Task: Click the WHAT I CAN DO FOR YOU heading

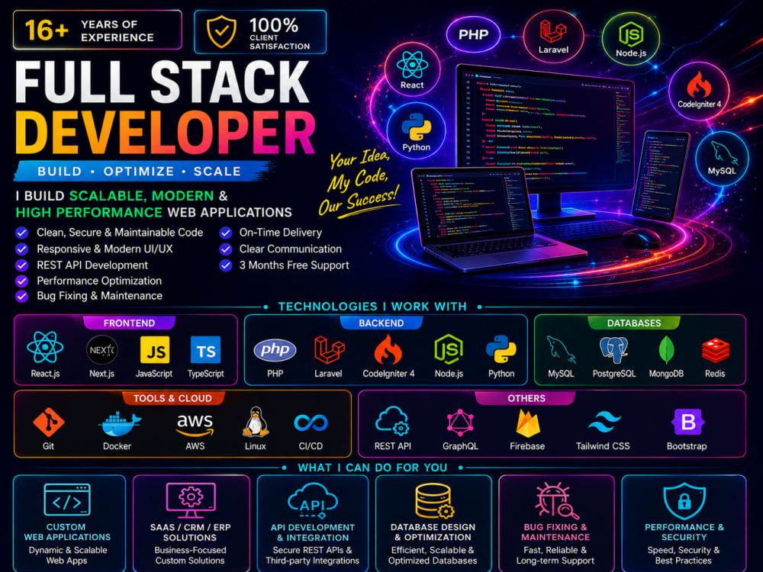Action: click(372, 468)
